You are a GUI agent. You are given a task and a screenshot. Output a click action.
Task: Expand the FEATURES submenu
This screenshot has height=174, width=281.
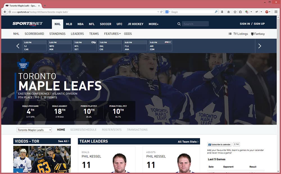pos(113,34)
